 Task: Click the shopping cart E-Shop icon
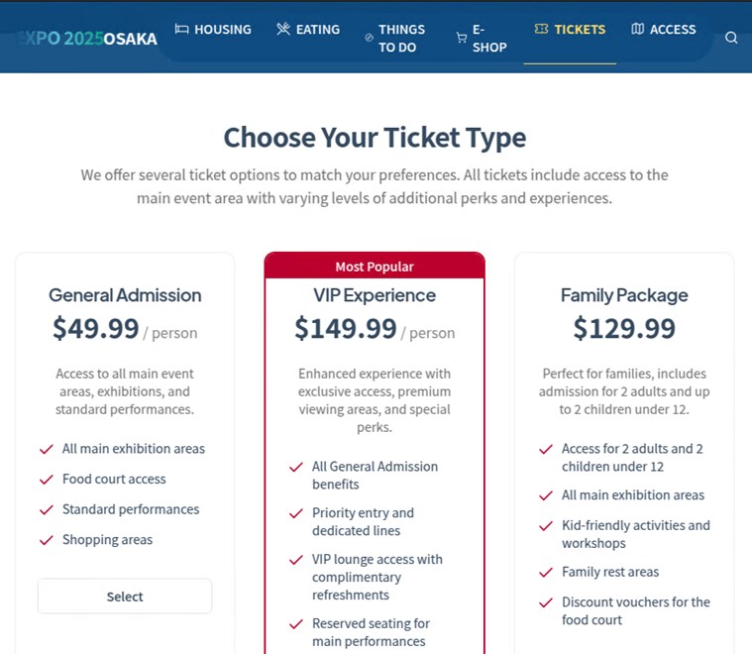click(462, 38)
